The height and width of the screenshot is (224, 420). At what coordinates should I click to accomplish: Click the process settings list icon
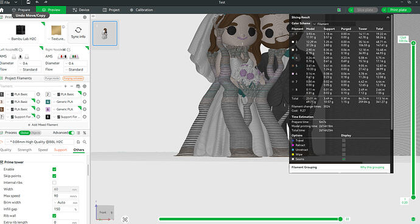tap(79, 133)
